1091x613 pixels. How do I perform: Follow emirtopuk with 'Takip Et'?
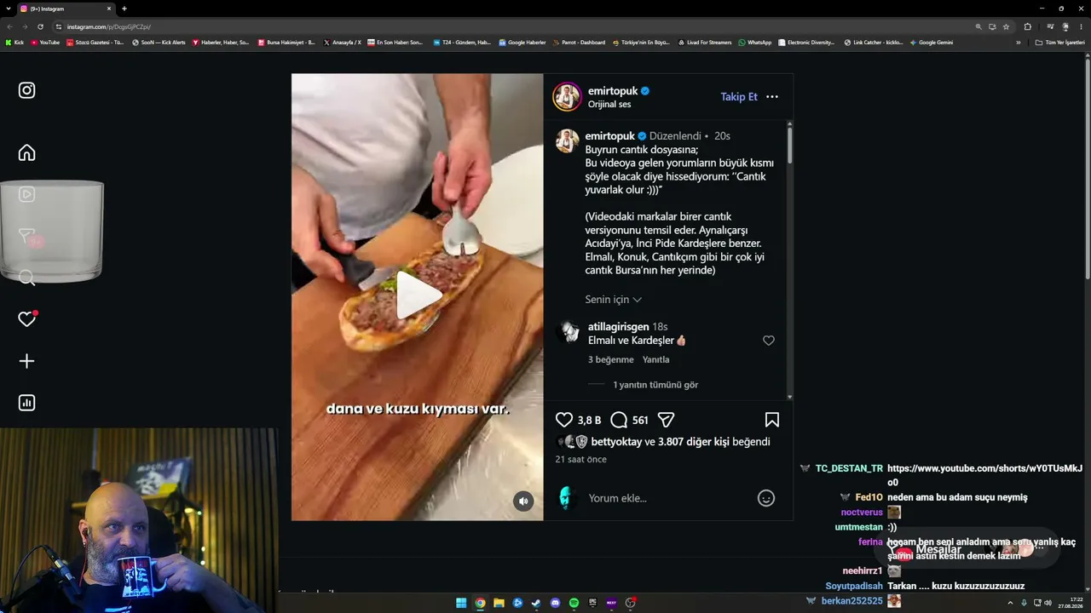click(739, 97)
